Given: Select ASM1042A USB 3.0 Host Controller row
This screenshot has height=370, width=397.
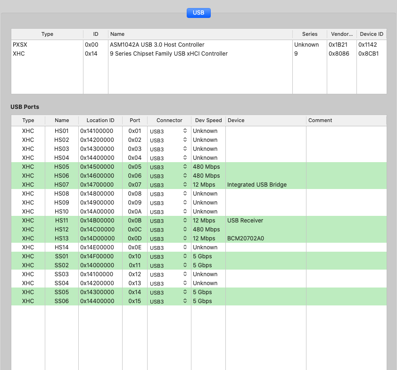Looking at the screenshot, I should pyautogui.click(x=199, y=45).
